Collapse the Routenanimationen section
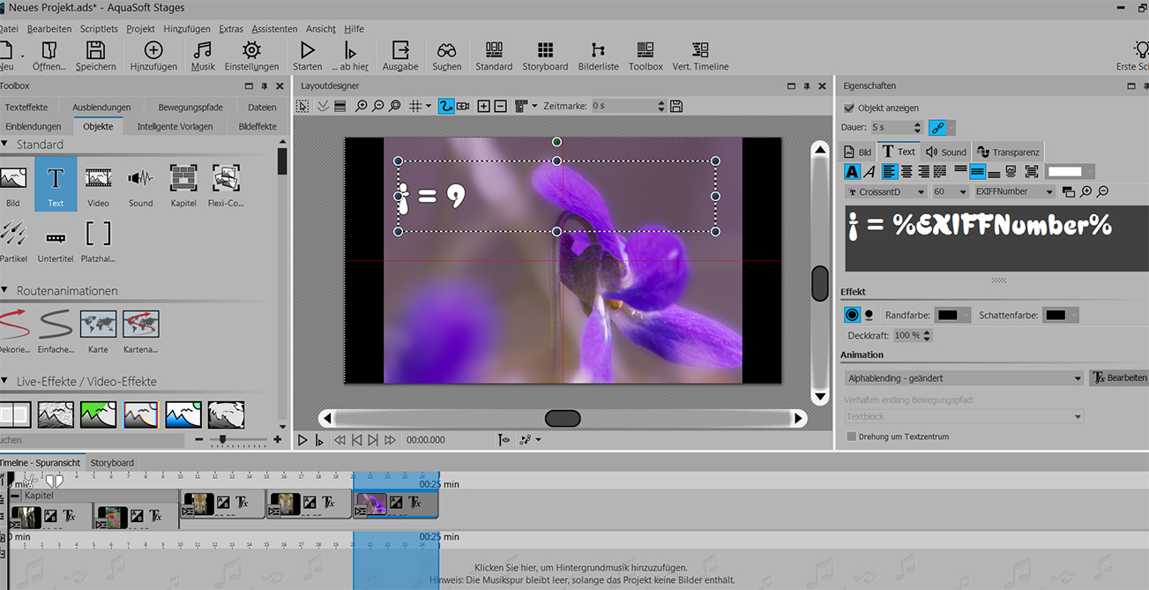 [5, 290]
